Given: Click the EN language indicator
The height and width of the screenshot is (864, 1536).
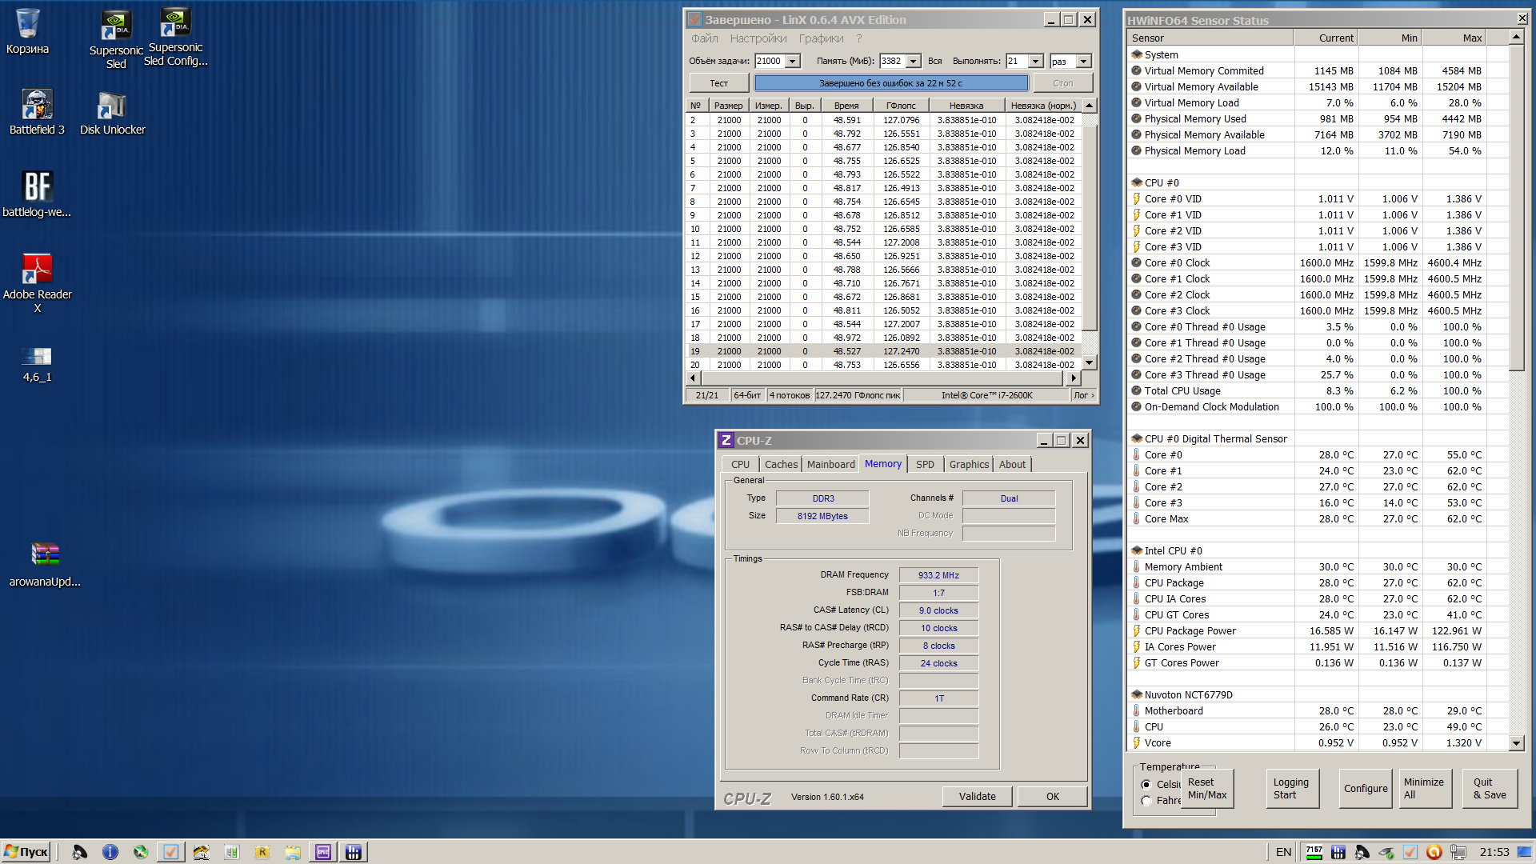Looking at the screenshot, I should click(1284, 852).
